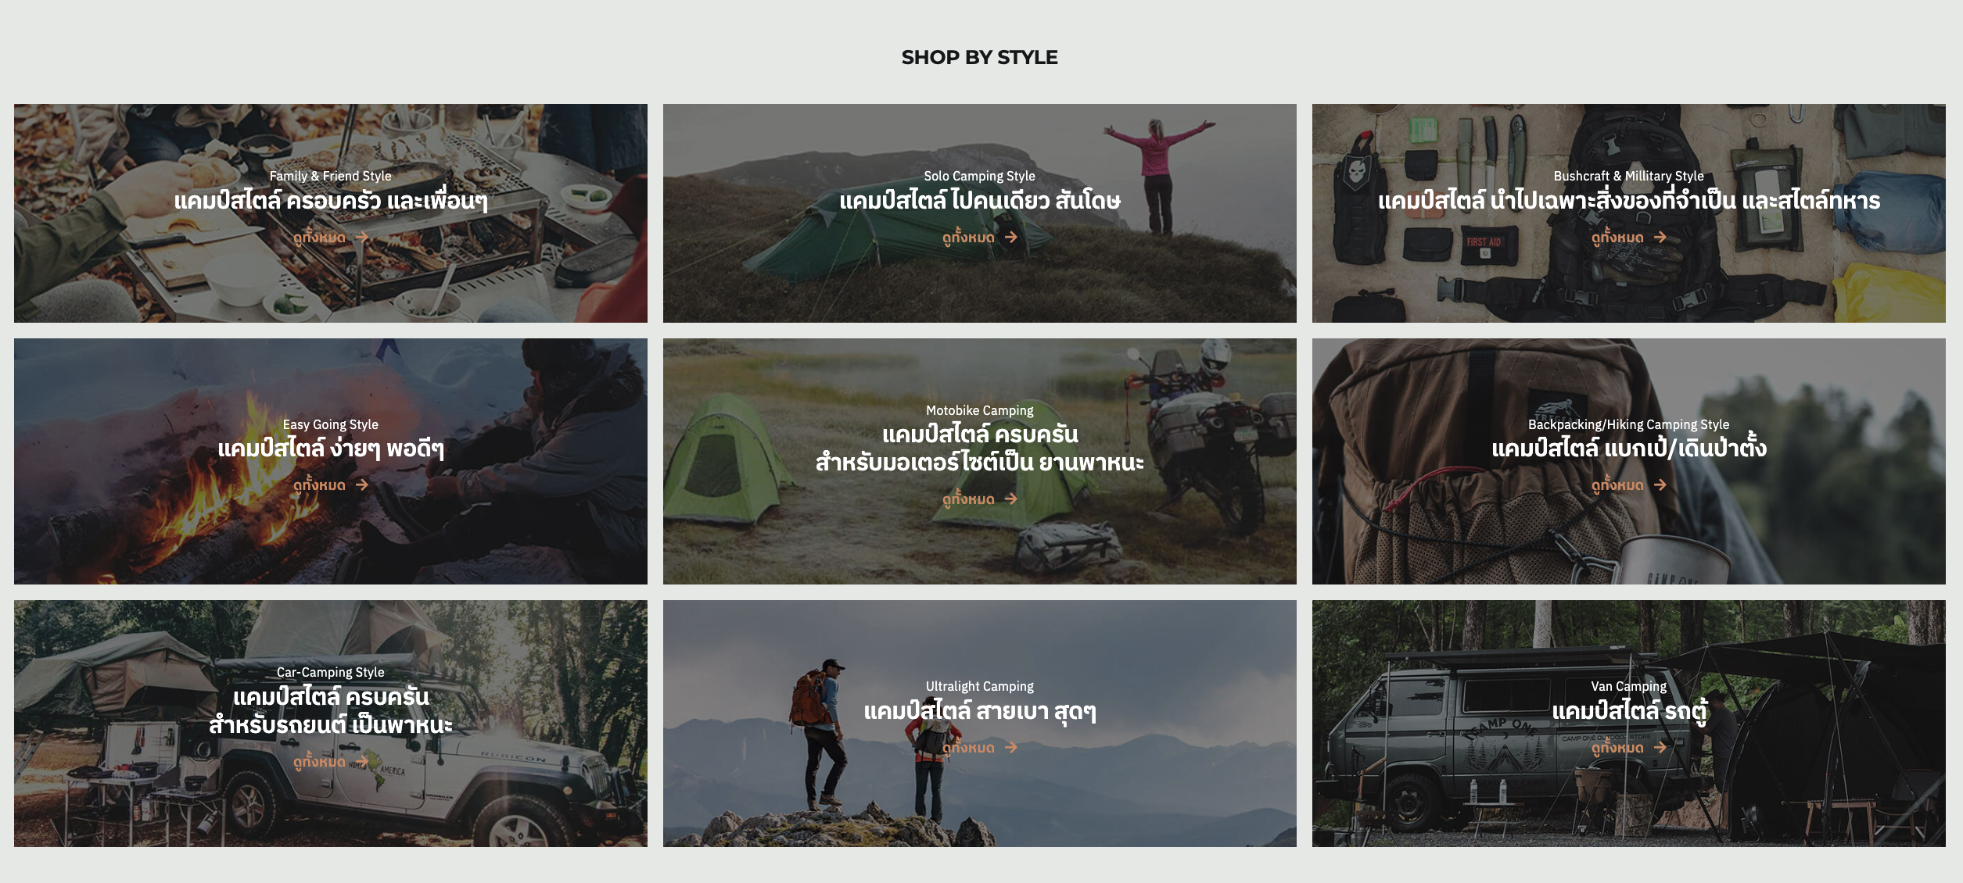This screenshot has width=1963, height=883.
Task: Select the Motobike Camping Thai title
Action: tap(980, 449)
